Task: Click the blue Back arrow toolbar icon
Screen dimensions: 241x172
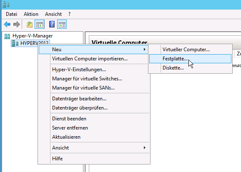Action: (x=7, y=24)
